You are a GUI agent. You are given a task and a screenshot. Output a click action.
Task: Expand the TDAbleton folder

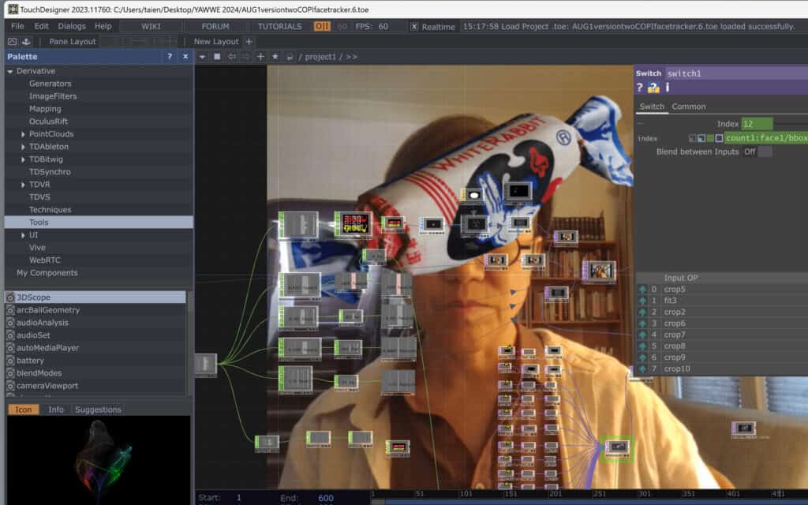pyautogui.click(x=23, y=147)
